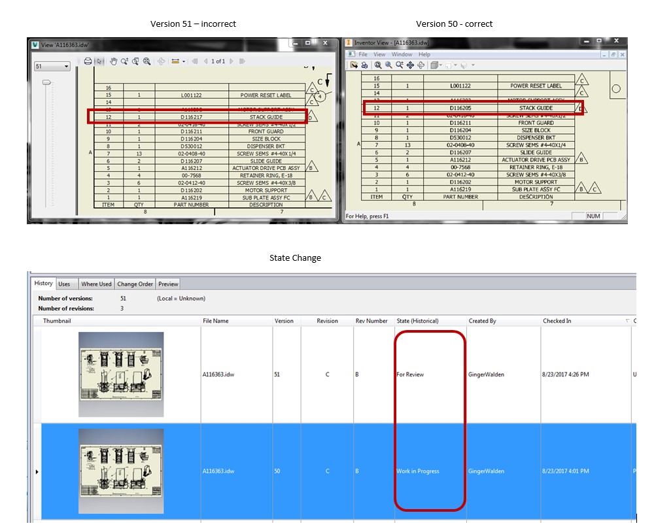Sort by the File Name column header
The width and height of the screenshot is (654, 532).
(x=237, y=321)
